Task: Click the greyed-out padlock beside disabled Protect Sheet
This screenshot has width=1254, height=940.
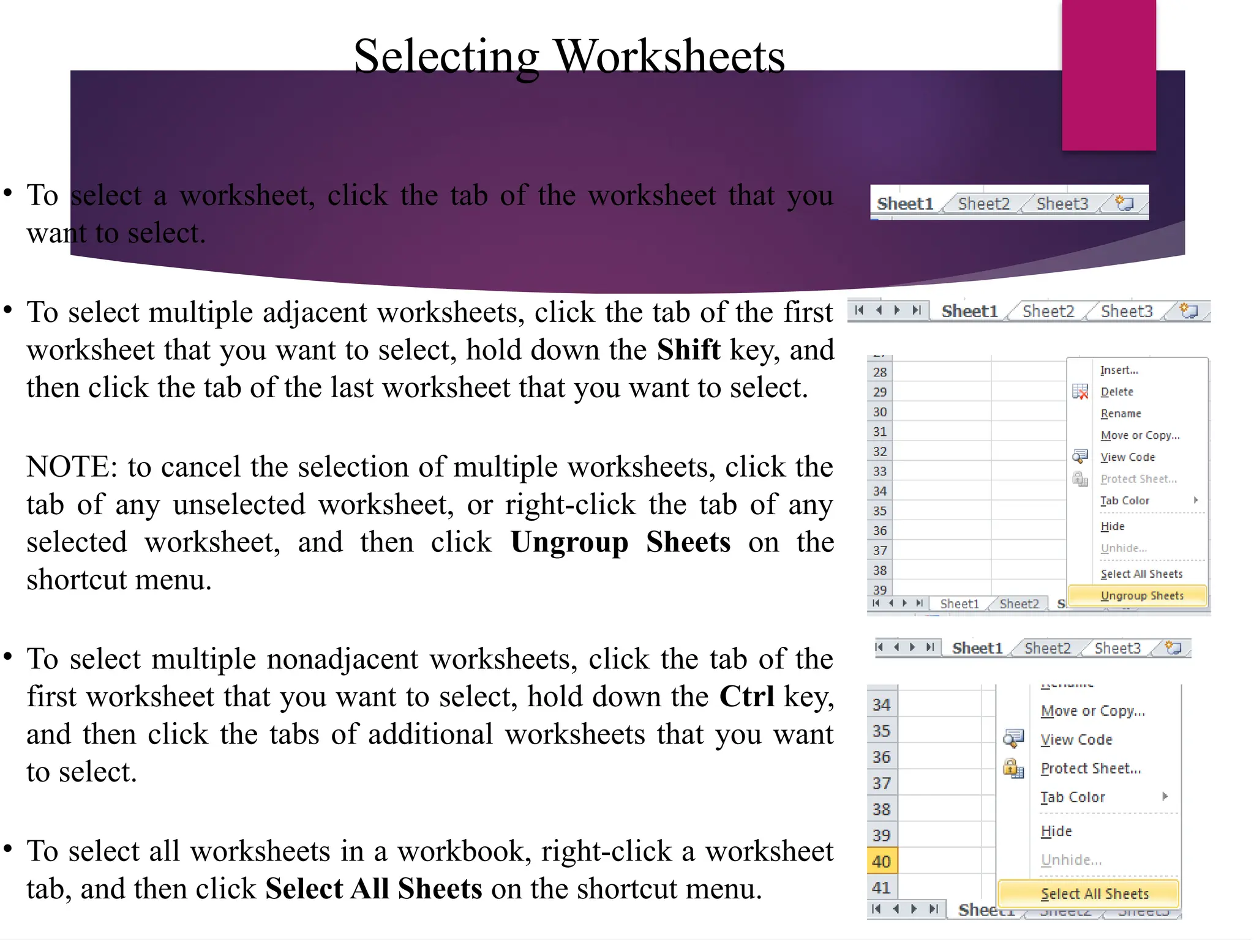Action: [1080, 479]
